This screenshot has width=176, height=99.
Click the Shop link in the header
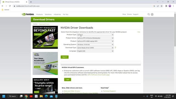124,14
